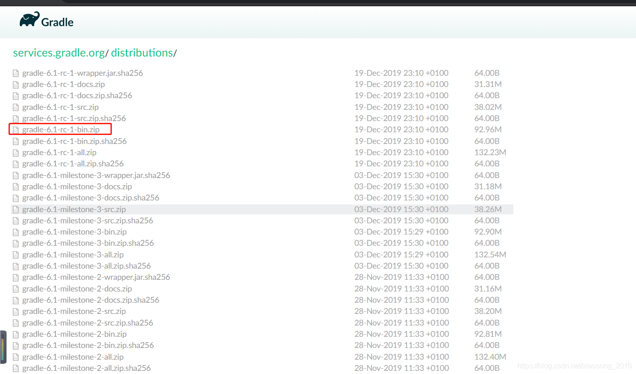Open gradle-6.1-rc-1-docs.zip.sha256 link
The height and width of the screenshot is (374, 636).
click(77, 96)
